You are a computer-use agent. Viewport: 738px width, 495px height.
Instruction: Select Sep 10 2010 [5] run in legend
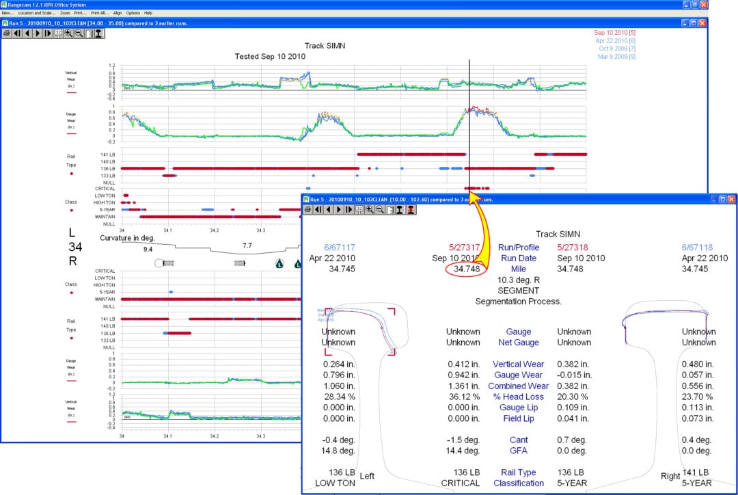pyautogui.click(x=615, y=33)
